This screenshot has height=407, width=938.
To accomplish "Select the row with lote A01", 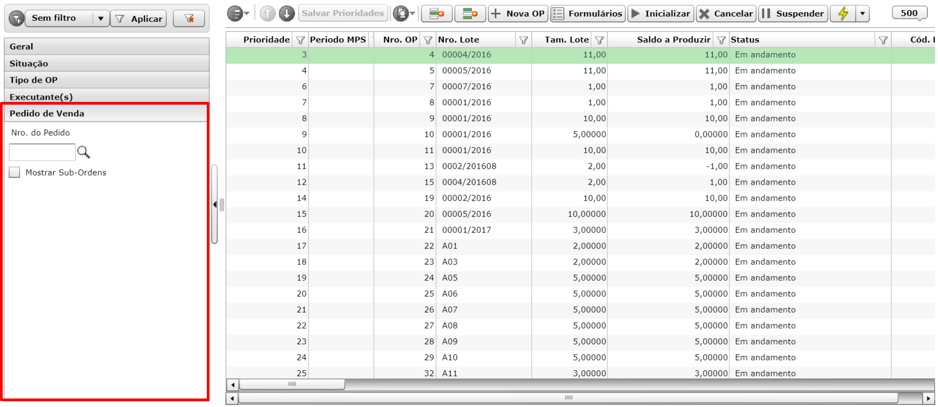I will pyautogui.click(x=580, y=246).
